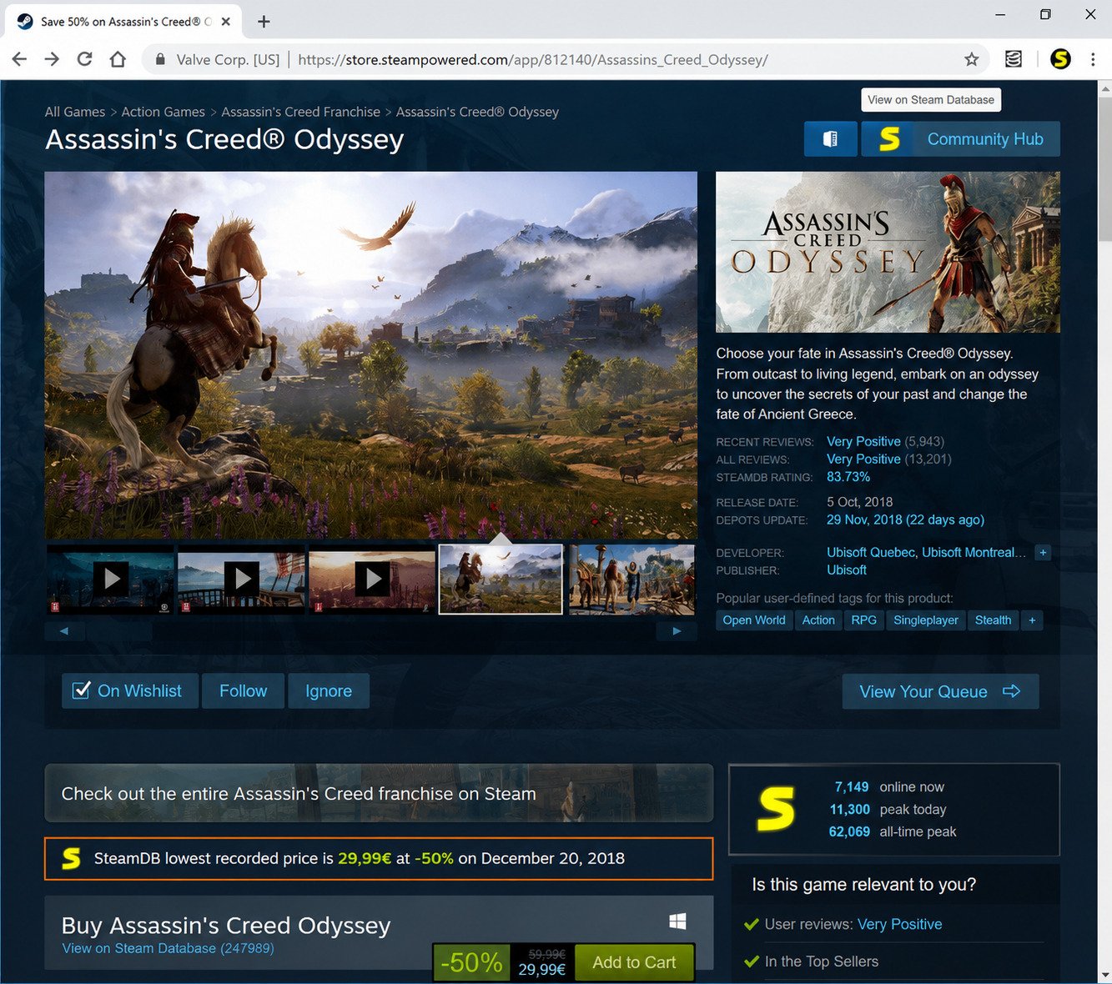The height and width of the screenshot is (984, 1112).
Task: Click the Windows platform icon in purchase box
Action: pyautogui.click(x=677, y=921)
